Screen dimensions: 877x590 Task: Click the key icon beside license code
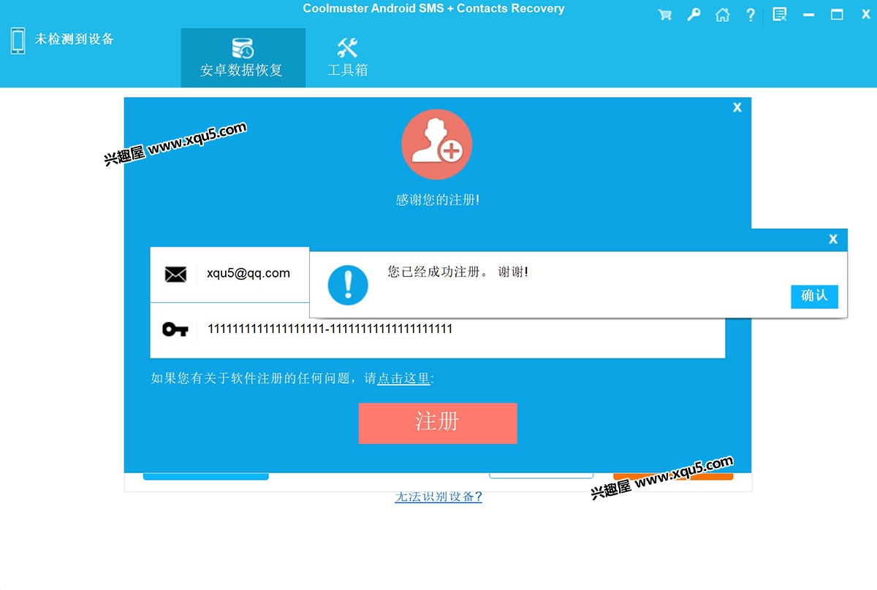click(x=175, y=330)
